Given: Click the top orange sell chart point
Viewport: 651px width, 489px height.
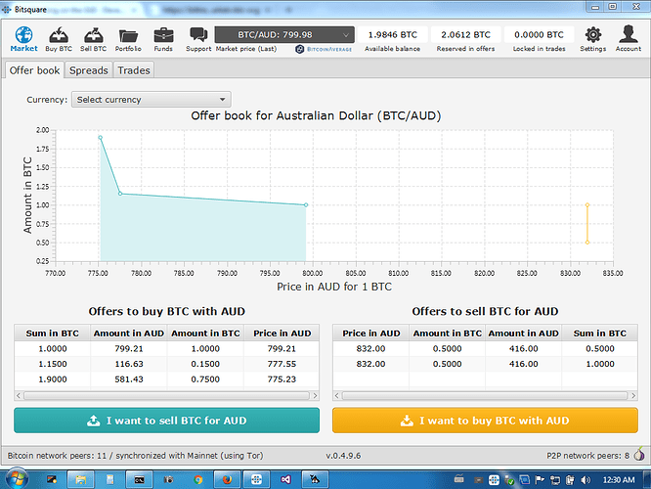Looking at the screenshot, I should (587, 204).
